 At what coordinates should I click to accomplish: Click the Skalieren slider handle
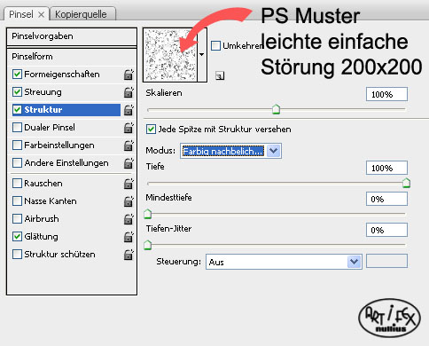pyautogui.click(x=276, y=109)
